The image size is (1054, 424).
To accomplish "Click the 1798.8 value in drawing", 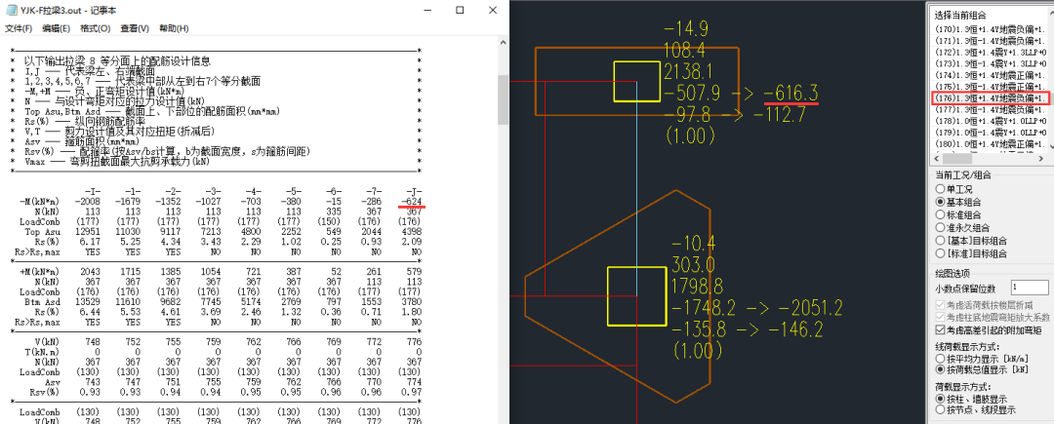I will point(697,288).
